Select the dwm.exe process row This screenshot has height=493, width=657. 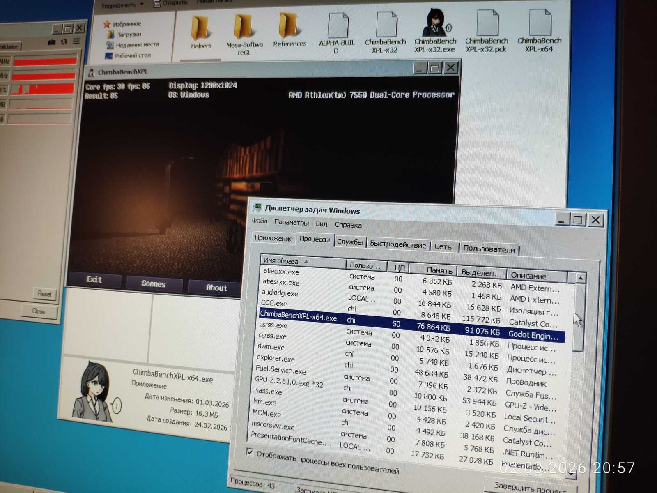click(x=406, y=359)
